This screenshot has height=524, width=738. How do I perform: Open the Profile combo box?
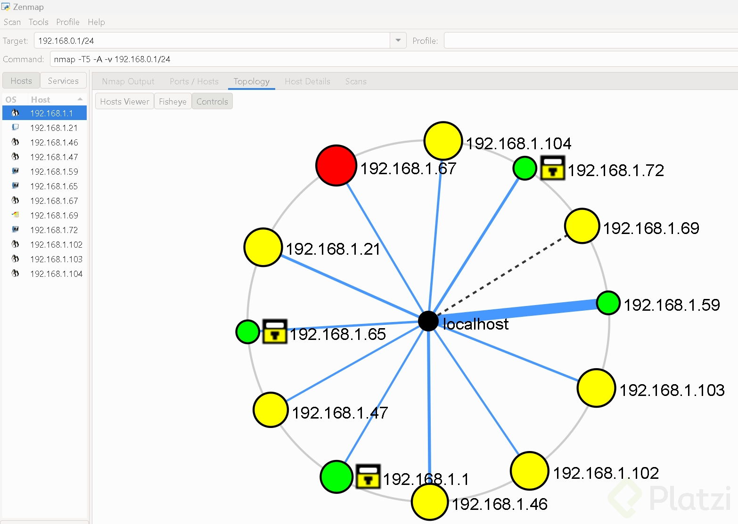(x=591, y=40)
